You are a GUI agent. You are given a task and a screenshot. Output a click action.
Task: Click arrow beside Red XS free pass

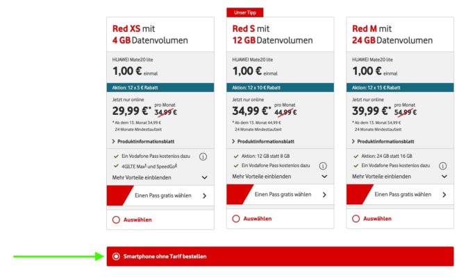click(x=205, y=196)
